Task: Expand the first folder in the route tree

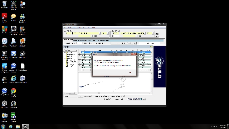Action: (65, 53)
